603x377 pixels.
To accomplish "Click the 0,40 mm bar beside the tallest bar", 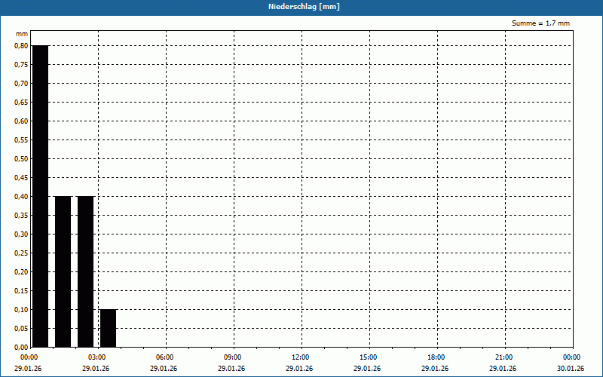I will coord(63,271).
